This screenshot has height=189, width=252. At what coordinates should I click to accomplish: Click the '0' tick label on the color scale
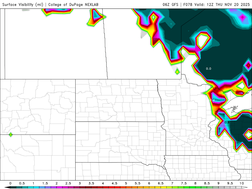click(x=10, y=183)
